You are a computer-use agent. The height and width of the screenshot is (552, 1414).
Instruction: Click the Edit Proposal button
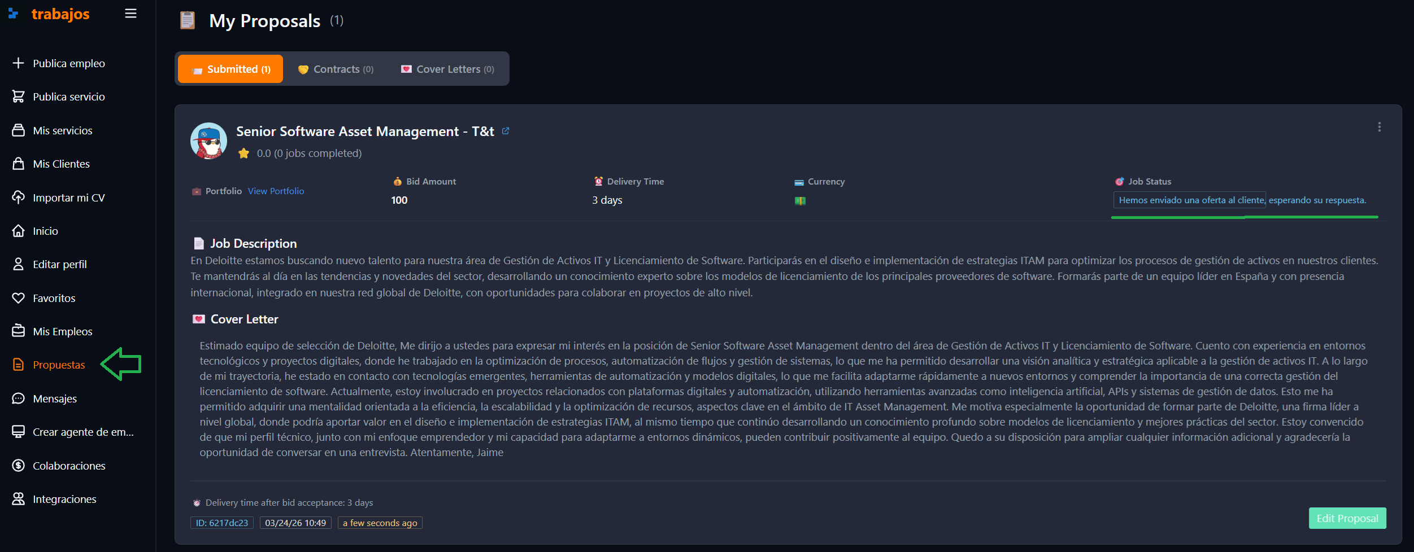(x=1347, y=518)
